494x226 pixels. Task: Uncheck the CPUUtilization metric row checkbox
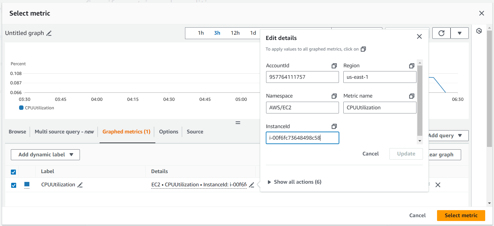click(14, 185)
